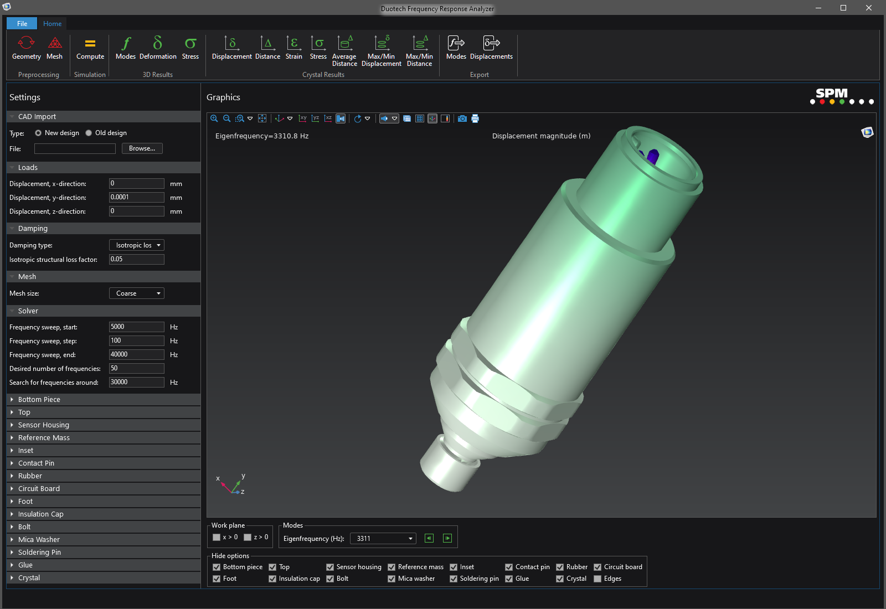Show 3D Results Modes
886x609 pixels.
(x=126, y=48)
